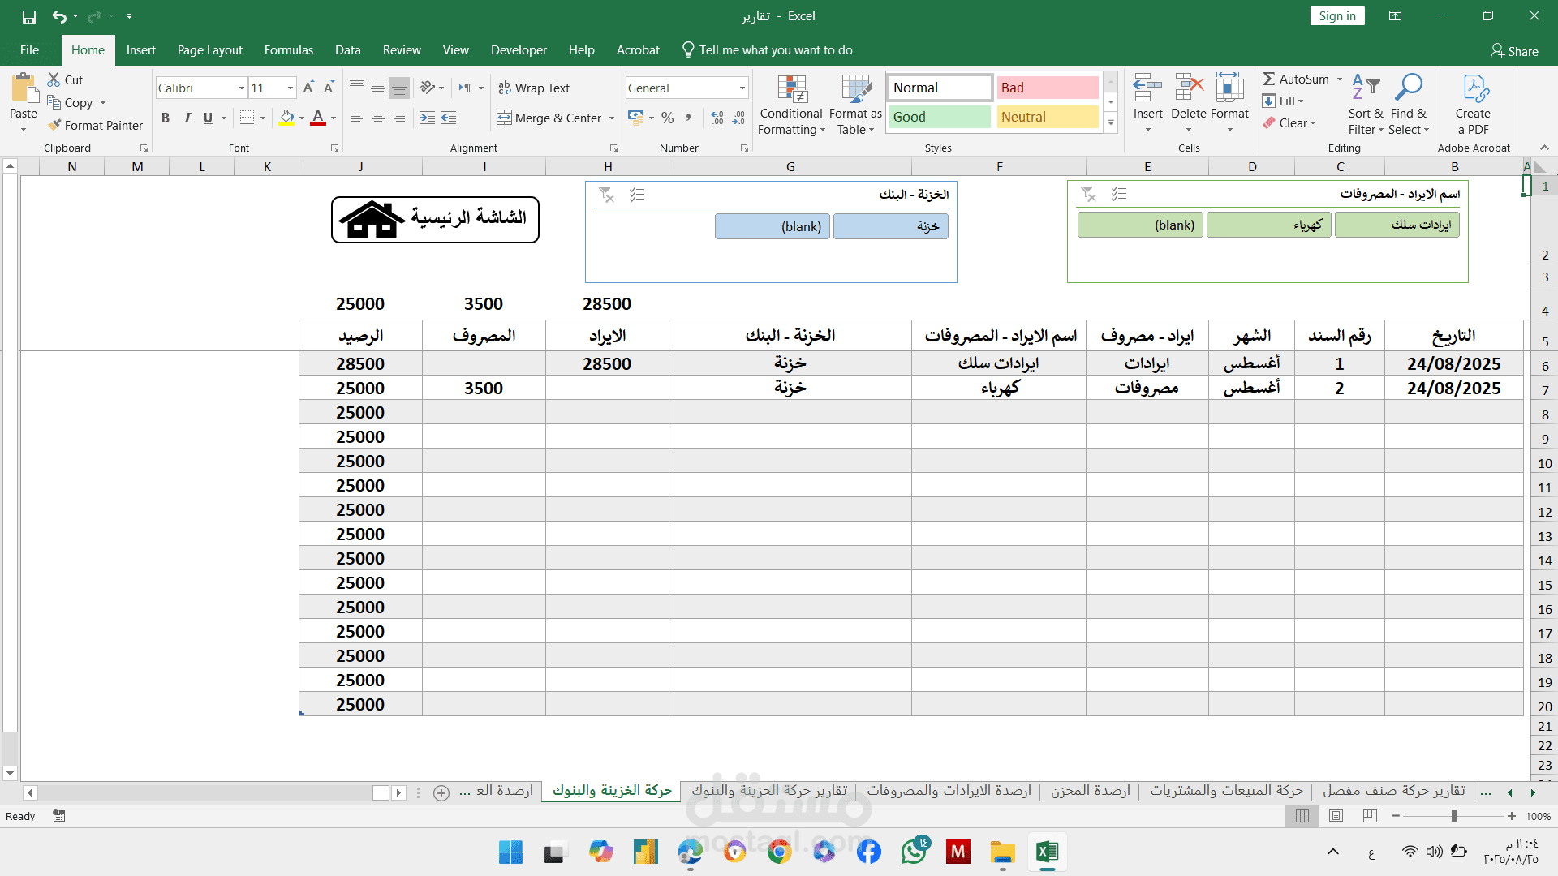
Task: Open the Formulas ribbon tab
Action: pos(288,50)
